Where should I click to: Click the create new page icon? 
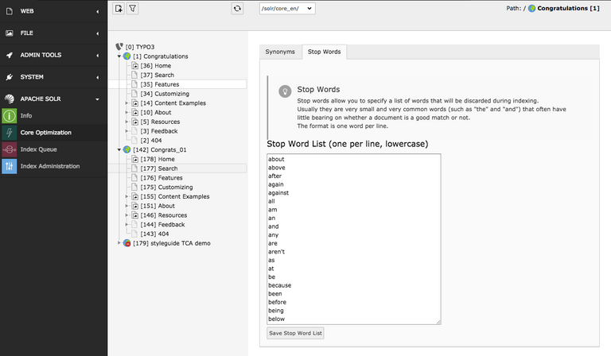pyautogui.click(x=119, y=9)
